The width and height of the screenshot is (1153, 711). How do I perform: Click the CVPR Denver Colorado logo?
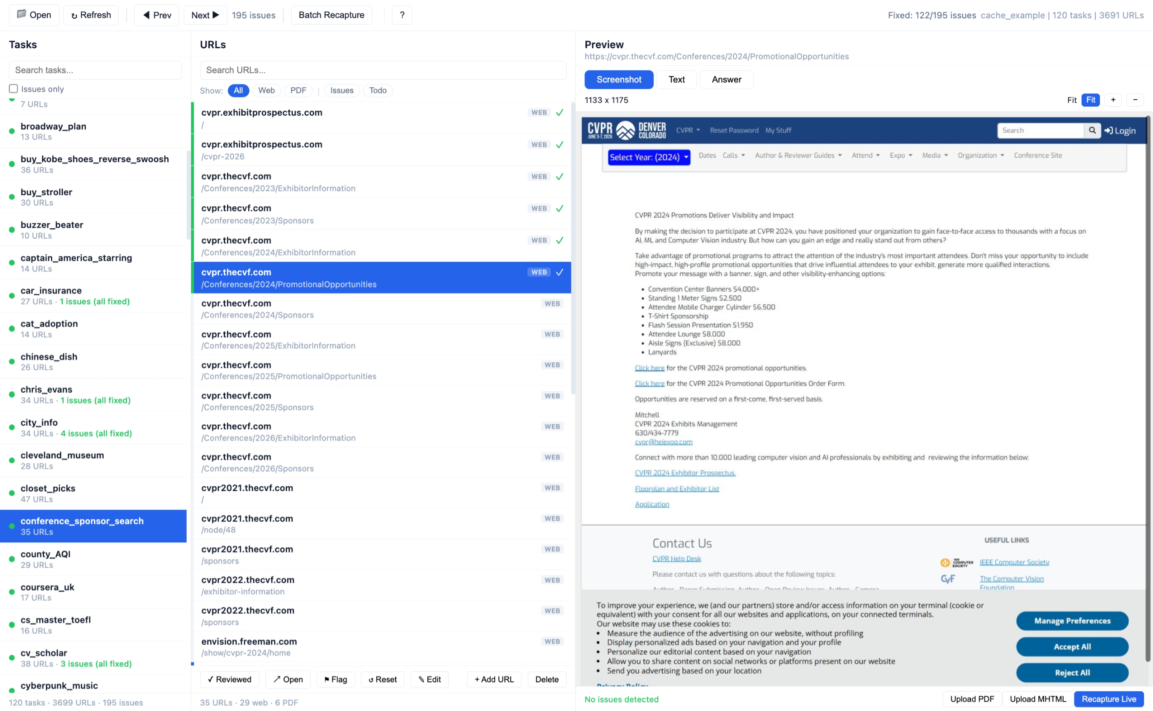coord(627,130)
